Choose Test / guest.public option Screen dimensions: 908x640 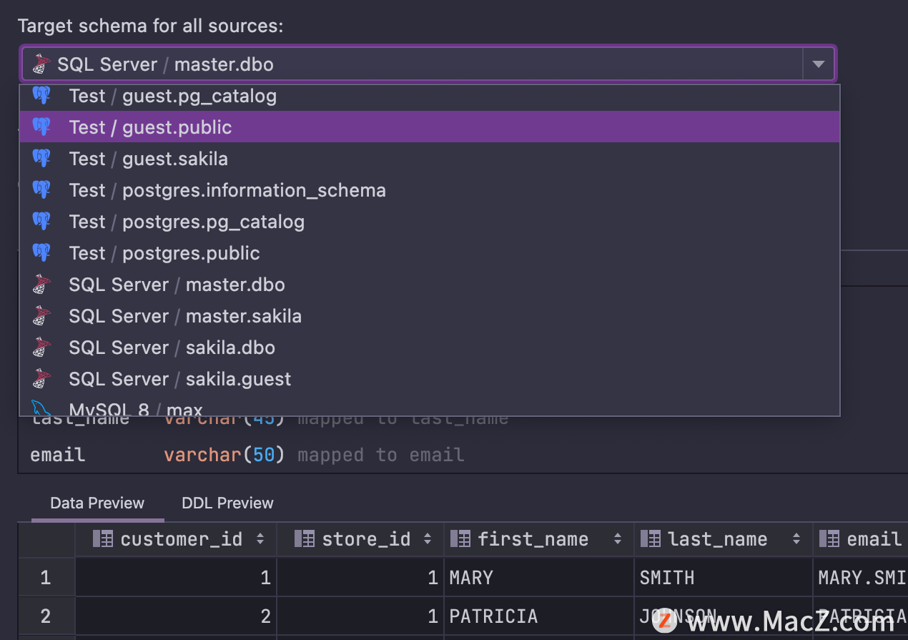429,127
